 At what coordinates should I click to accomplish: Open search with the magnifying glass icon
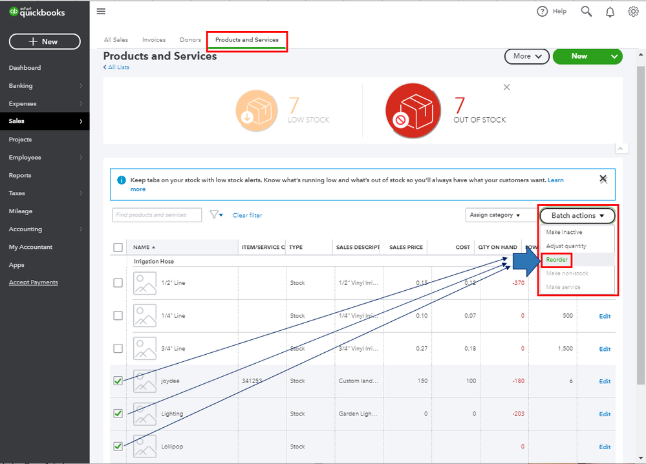(x=587, y=12)
